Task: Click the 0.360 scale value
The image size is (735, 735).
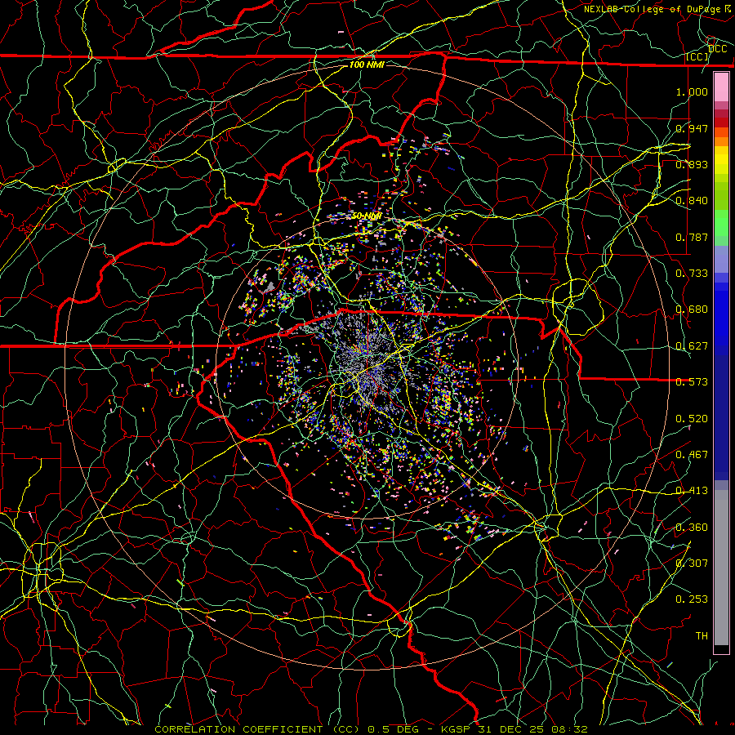Action: [692, 527]
